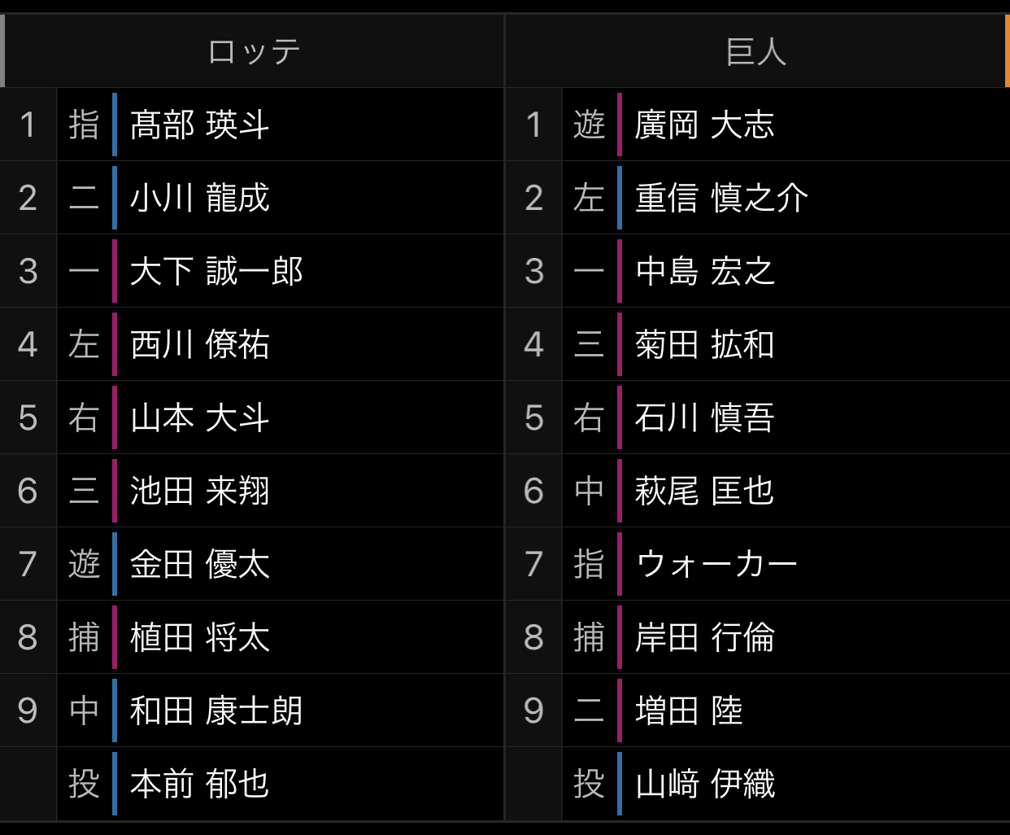Open player 髙部 瑛斗
1010x835 pixels.
pyautogui.click(x=199, y=125)
